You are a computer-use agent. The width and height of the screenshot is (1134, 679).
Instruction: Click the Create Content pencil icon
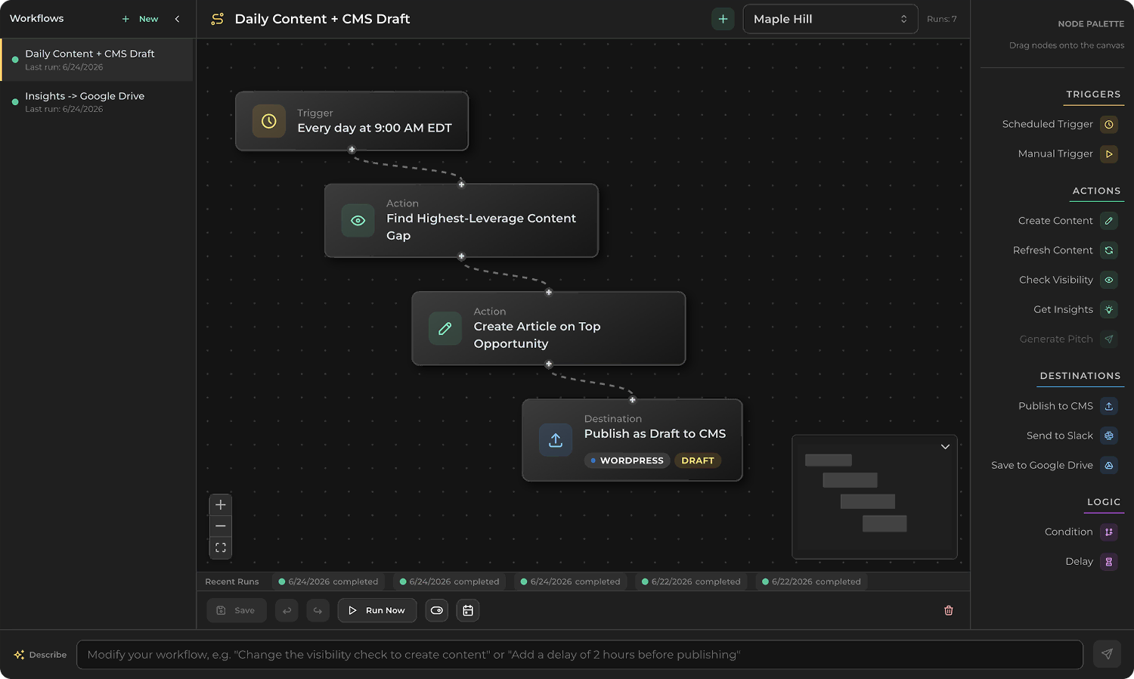1108,221
